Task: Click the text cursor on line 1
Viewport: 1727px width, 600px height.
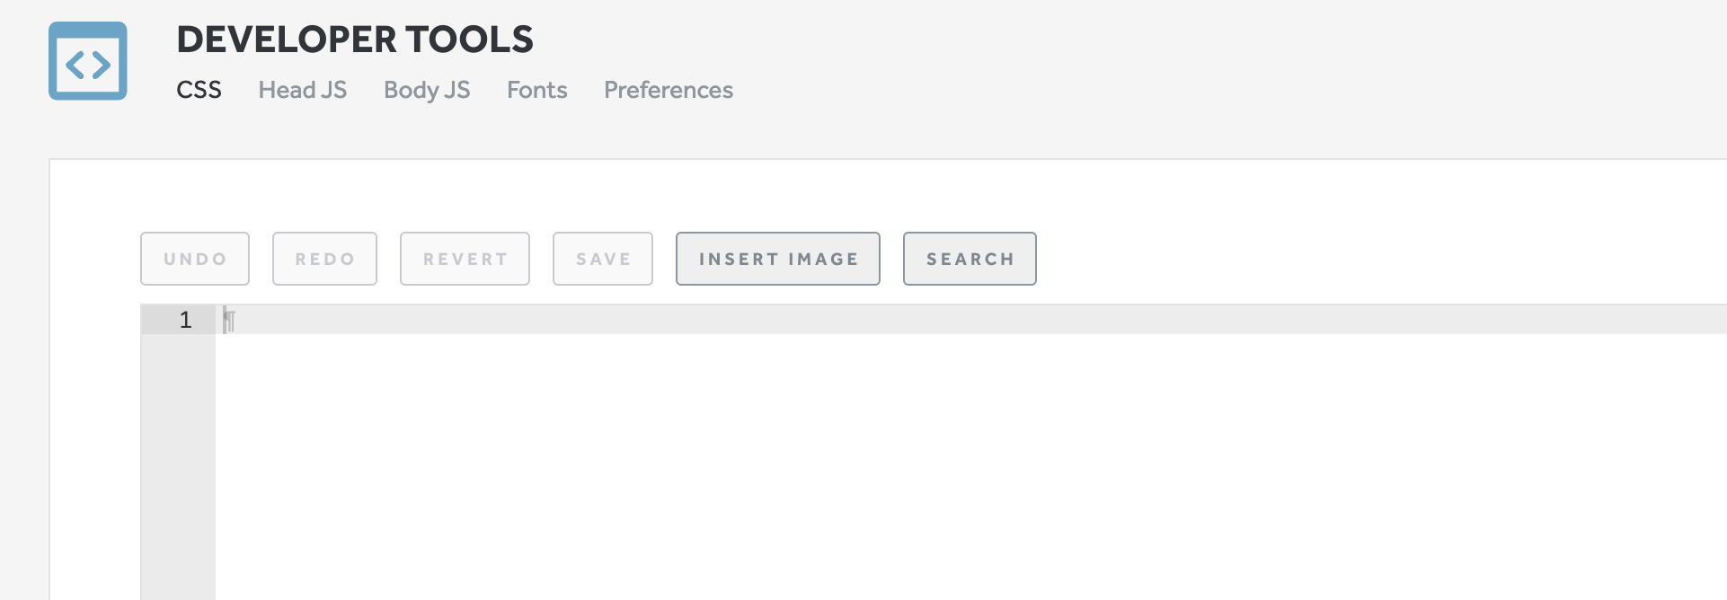Action: pos(228,320)
